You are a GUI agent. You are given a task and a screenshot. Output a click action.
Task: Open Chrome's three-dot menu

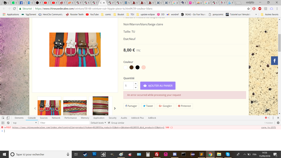277,9
